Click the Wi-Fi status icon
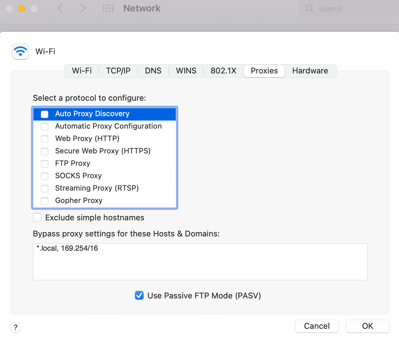Image resolution: width=399 pixels, height=339 pixels. [x=20, y=51]
